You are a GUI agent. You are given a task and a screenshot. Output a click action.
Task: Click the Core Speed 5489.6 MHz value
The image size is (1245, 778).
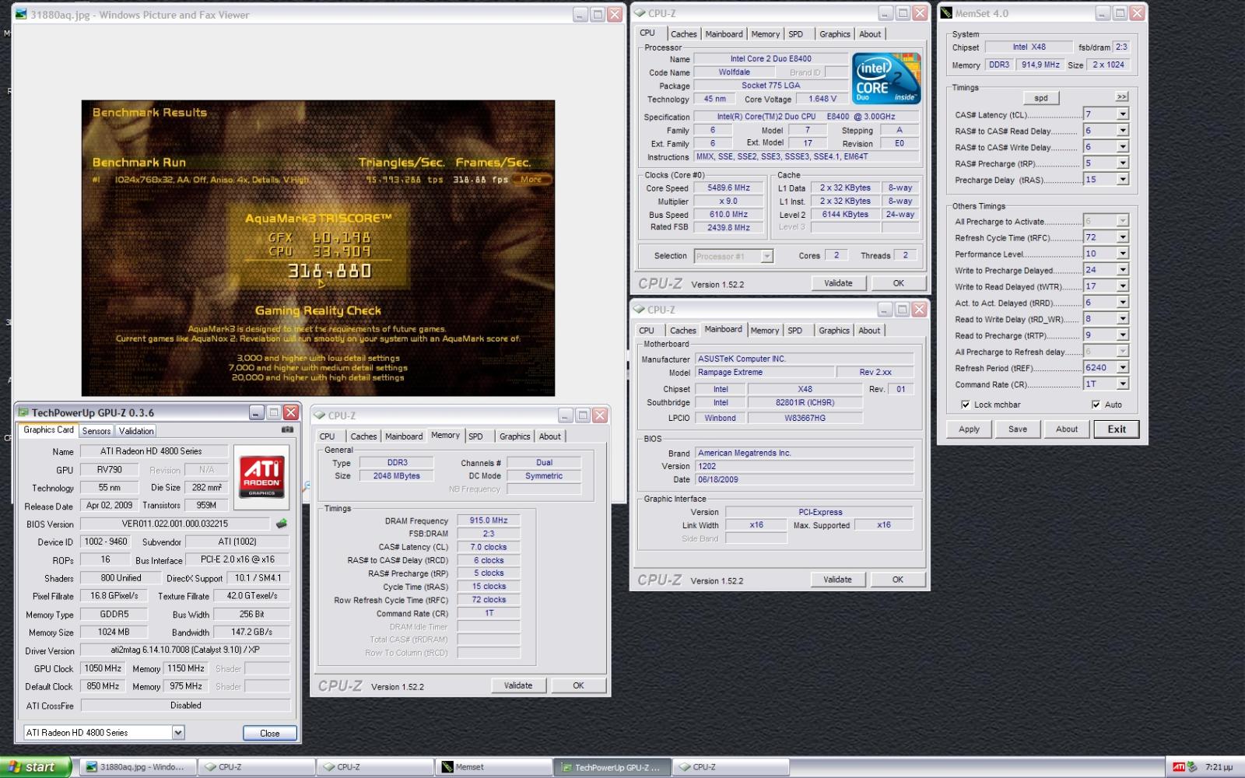pos(728,187)
